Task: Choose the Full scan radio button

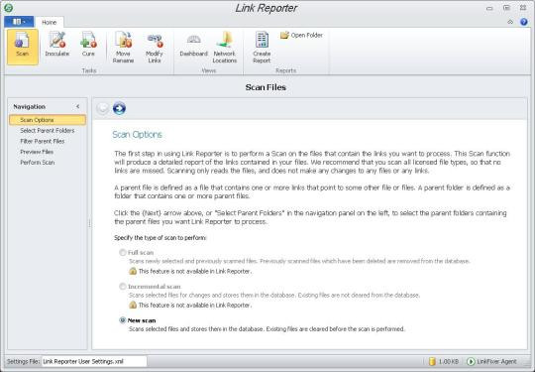Action: (x=123, y=252)
